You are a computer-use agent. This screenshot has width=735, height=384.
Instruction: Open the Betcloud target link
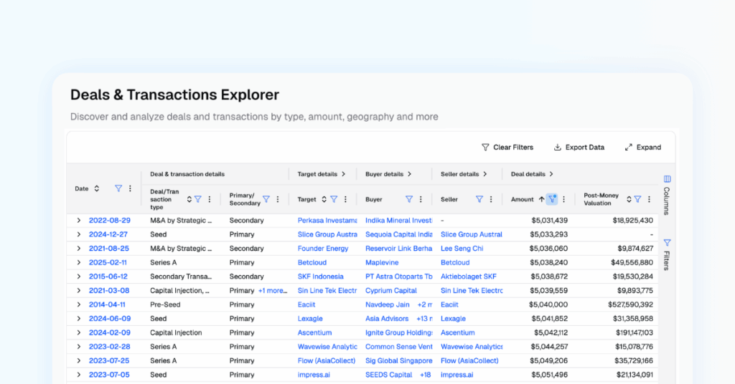(x=312, y=262)
